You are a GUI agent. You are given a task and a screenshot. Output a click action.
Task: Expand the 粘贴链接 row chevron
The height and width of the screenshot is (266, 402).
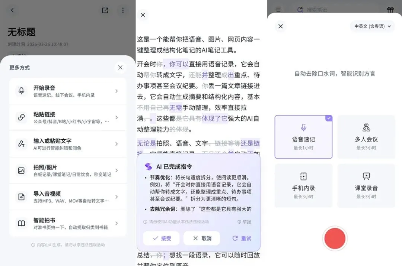point(117,117)
